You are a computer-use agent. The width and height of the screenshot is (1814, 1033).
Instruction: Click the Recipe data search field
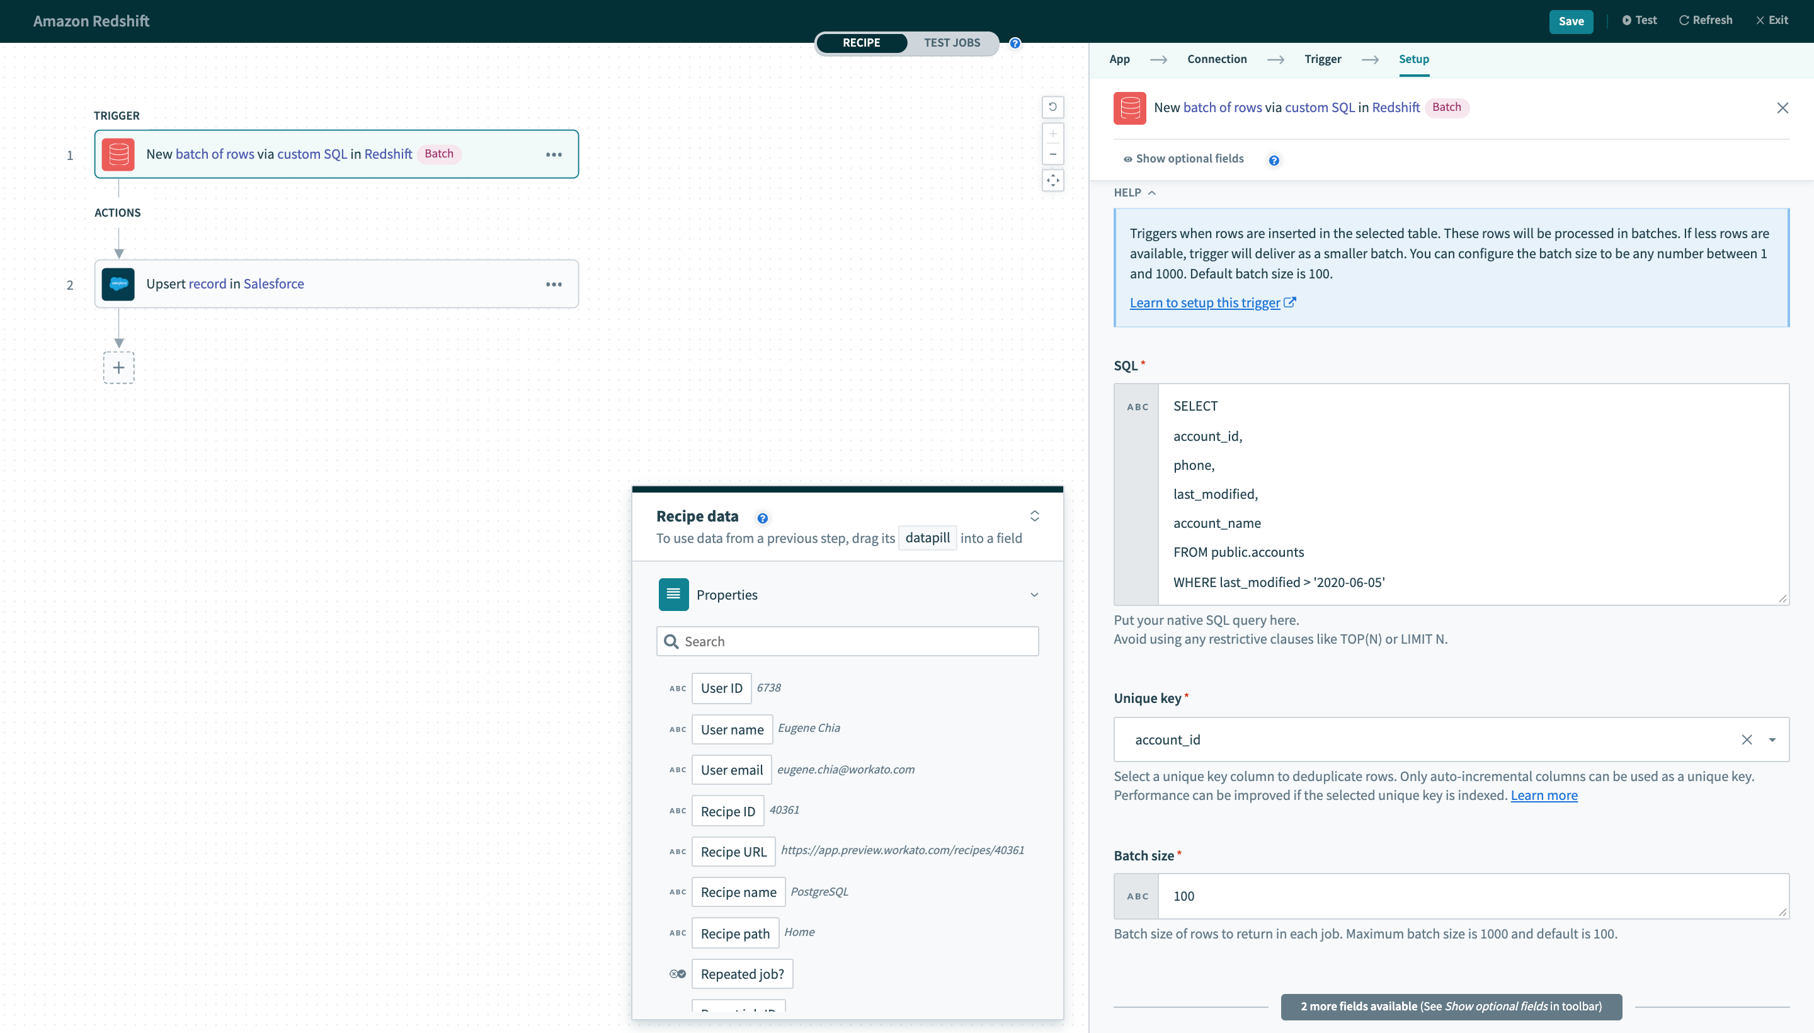point(847,641)
